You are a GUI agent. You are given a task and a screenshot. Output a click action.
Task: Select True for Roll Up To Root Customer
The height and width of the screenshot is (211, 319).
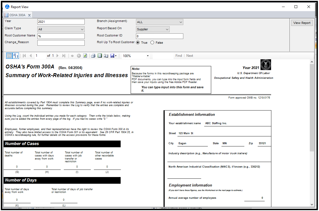tap(138, 43)
